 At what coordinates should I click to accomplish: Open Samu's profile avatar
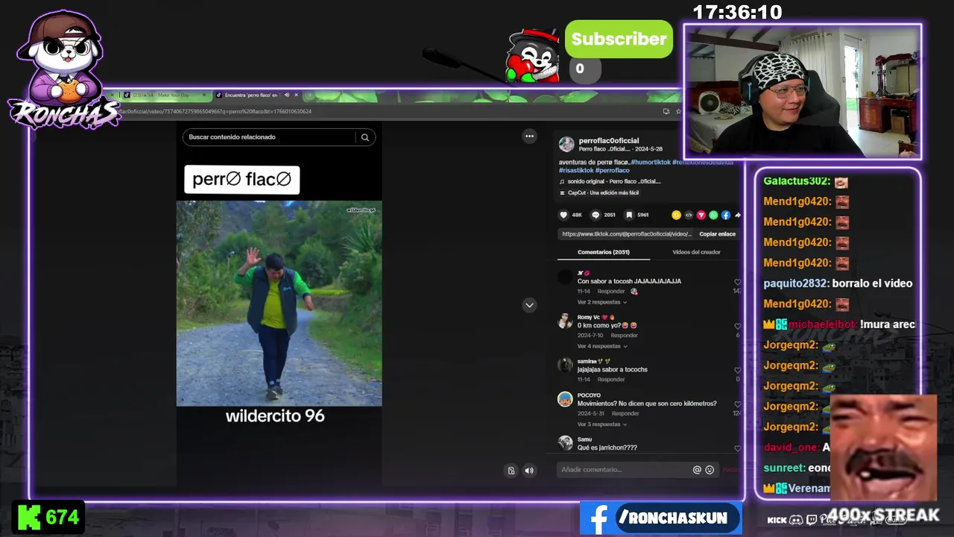[x=566, y=443]
